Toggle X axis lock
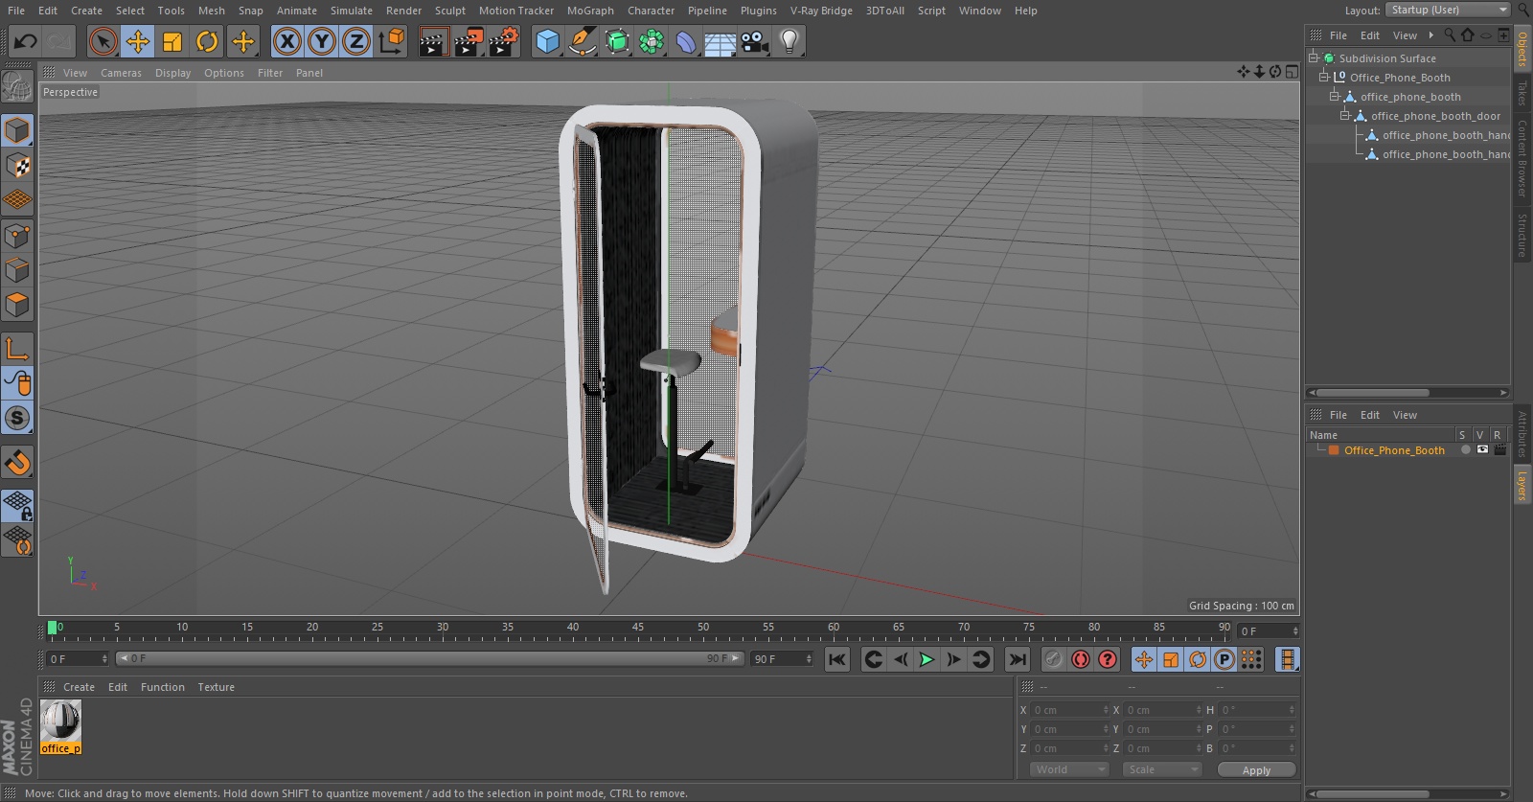 click(x=287, y=41)
